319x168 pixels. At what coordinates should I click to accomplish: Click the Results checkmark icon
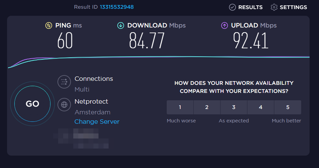232,7
